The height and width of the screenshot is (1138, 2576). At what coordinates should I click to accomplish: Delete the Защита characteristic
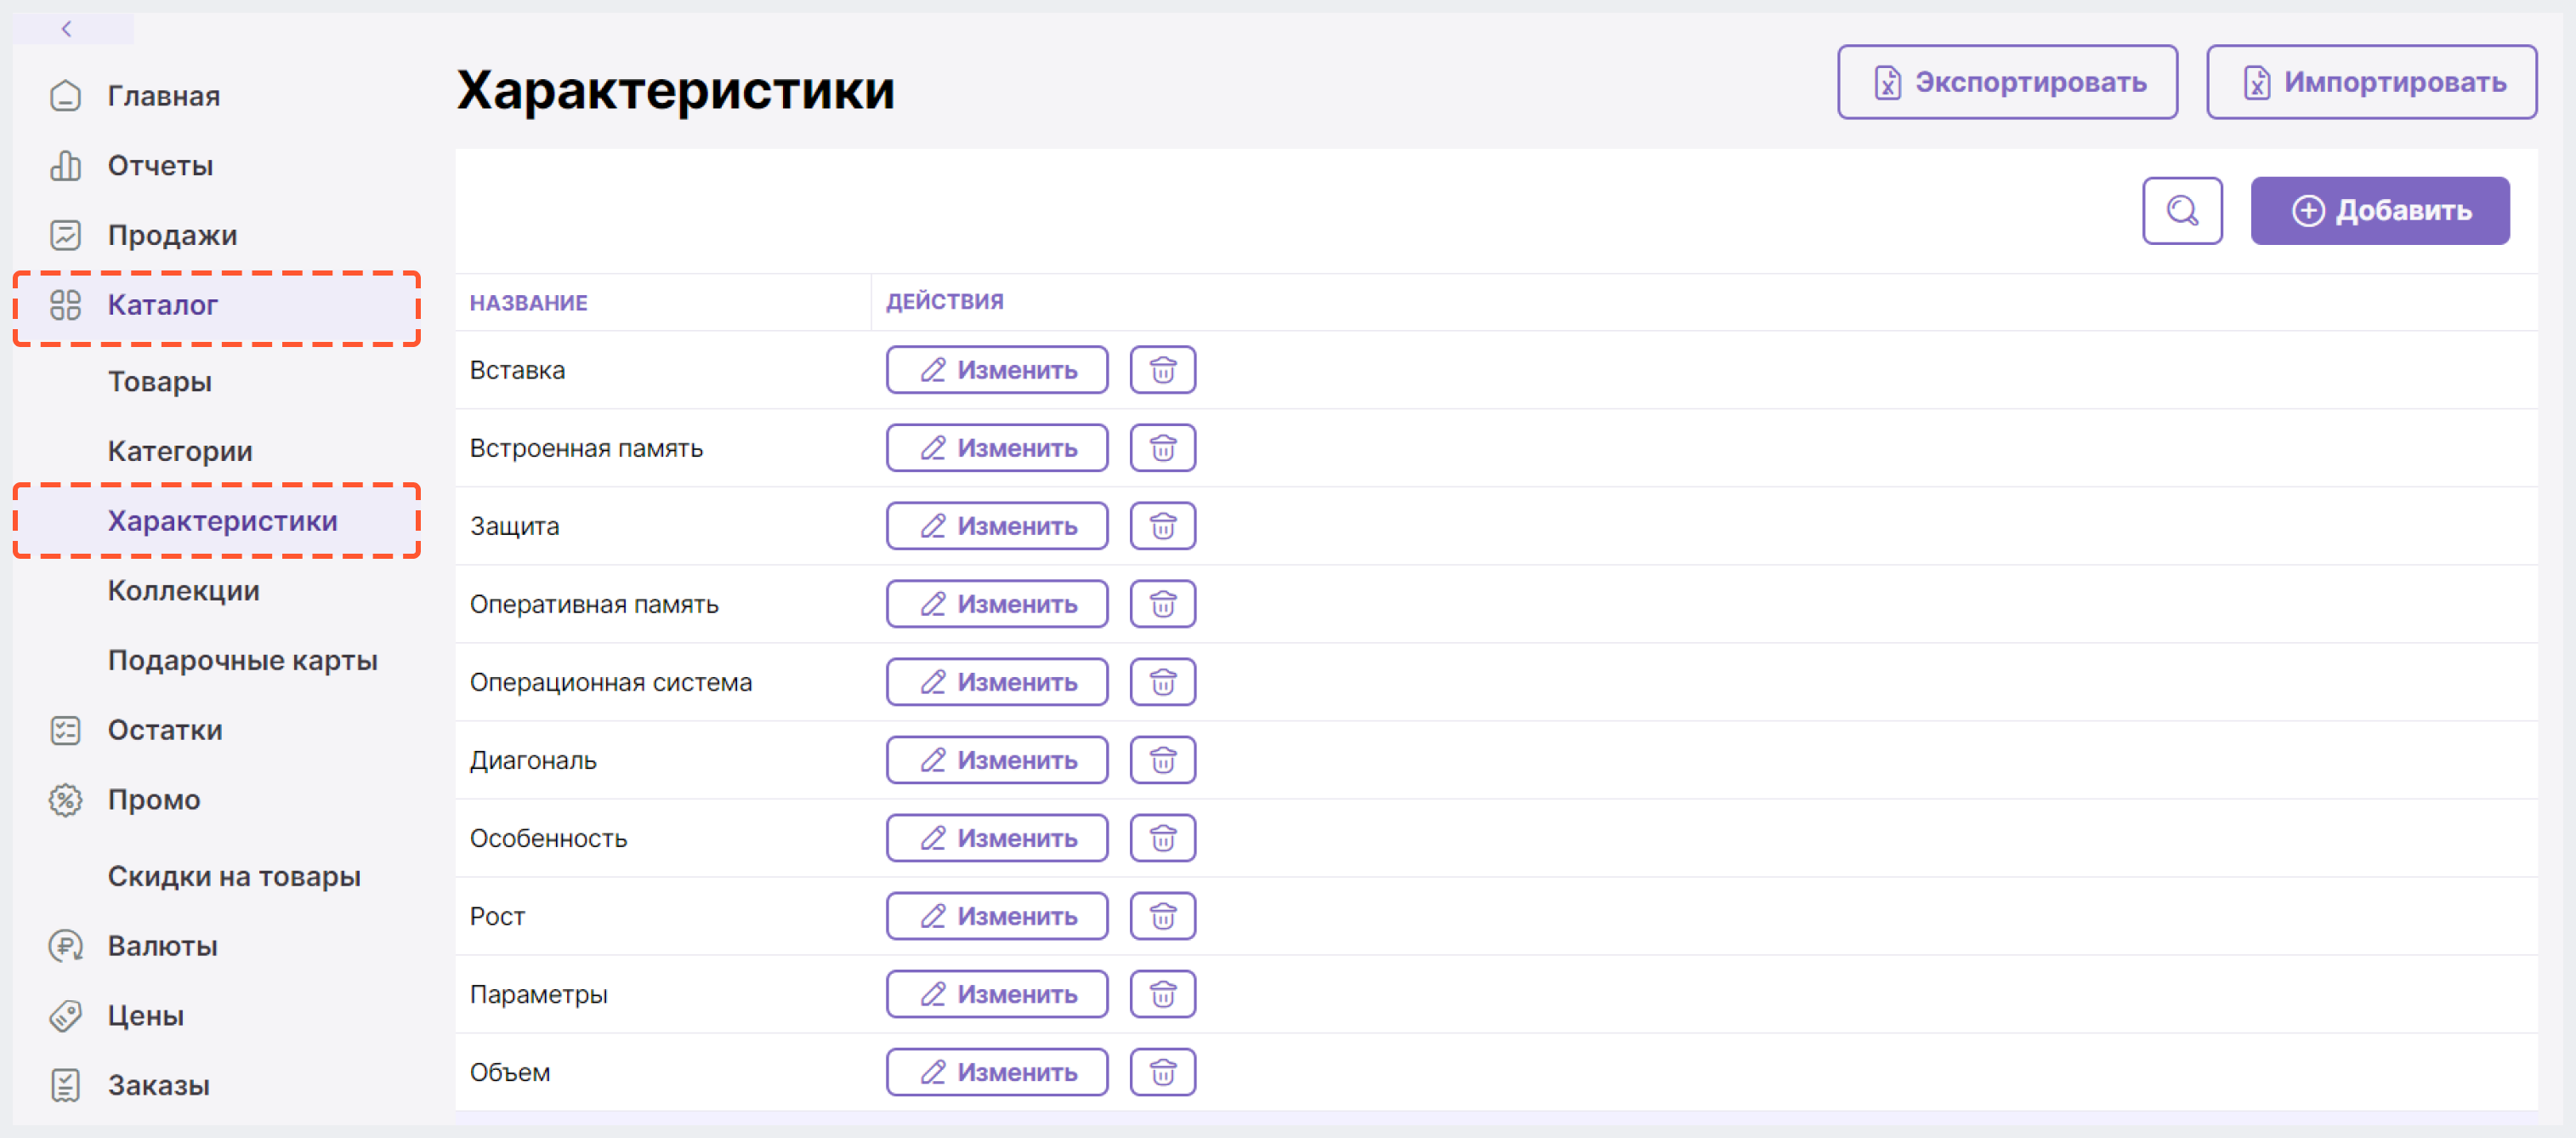(x=1162, y=526)
